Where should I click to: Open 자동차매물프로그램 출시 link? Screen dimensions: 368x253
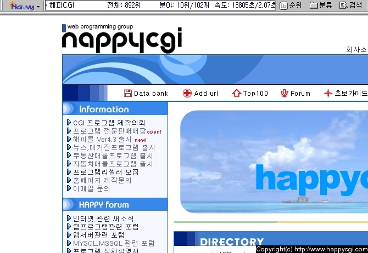click(113, 164)
